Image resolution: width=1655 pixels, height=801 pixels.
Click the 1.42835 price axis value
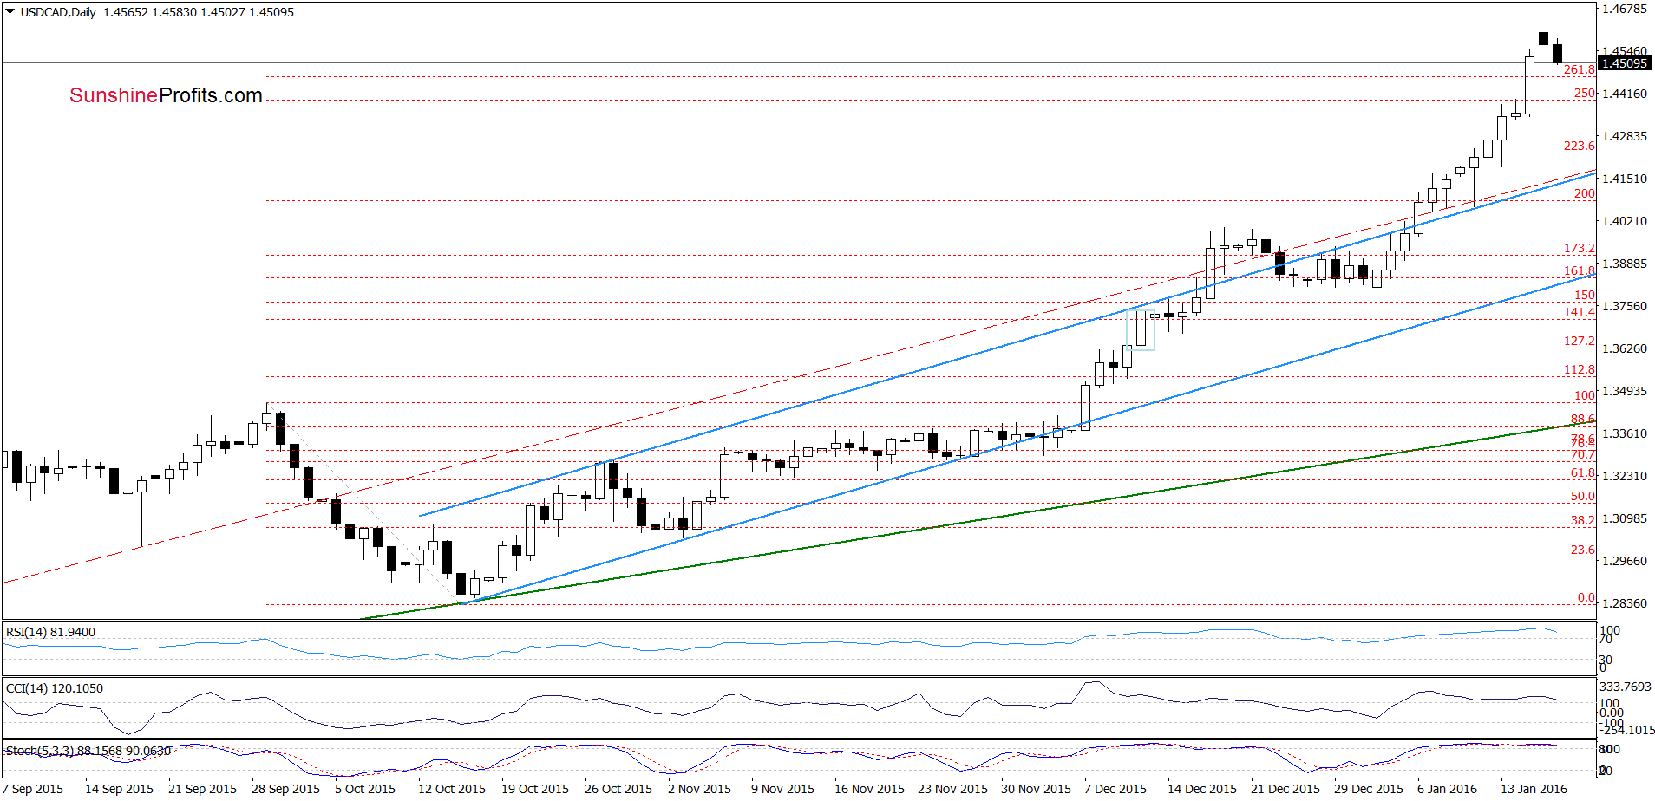click(x=1625, y=136)
